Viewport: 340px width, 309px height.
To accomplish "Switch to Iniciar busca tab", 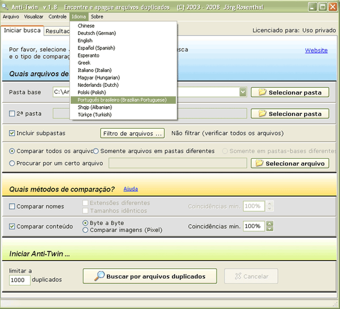I will pos(22,30).
